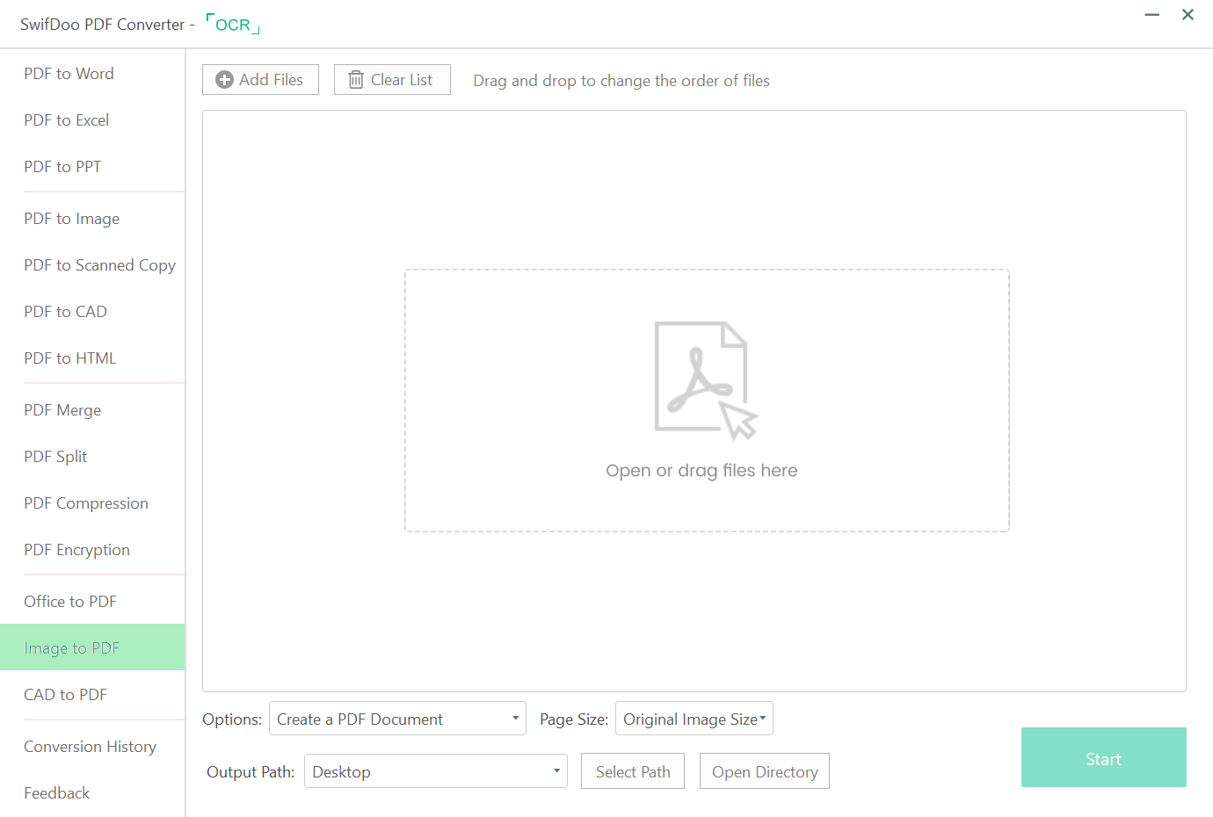
Task: Open PDF to Scanned Copy
Action: point(92,265)
